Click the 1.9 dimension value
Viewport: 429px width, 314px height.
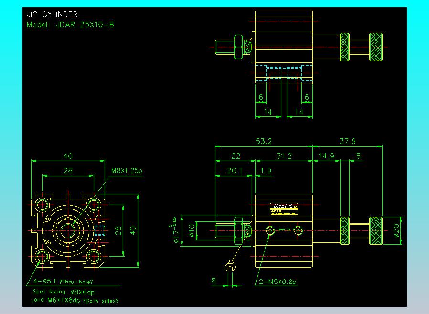(266, 171)
